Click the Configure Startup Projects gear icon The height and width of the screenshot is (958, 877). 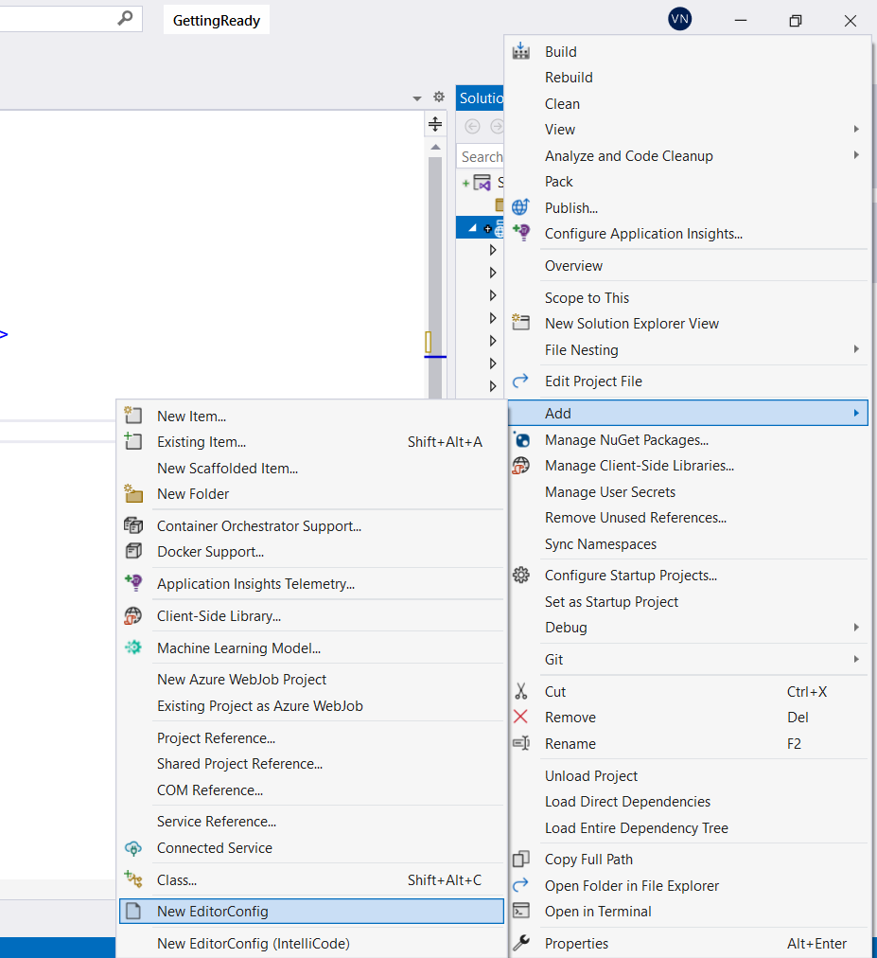tap(521, 575)
